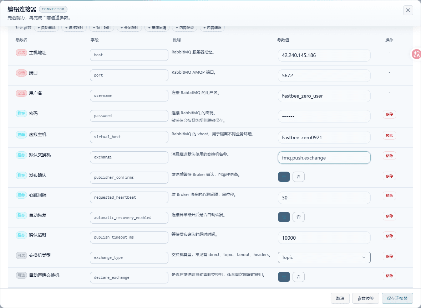421x308 pixels.
Task: Edit the exchange value fmq.push.exchange
Action: [324, 158]
